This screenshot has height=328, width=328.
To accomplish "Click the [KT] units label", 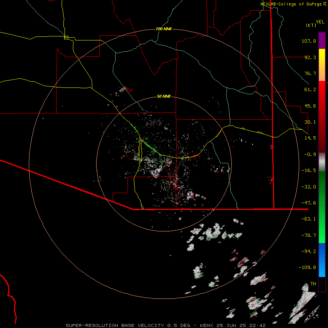I will (x=311, y=25).
